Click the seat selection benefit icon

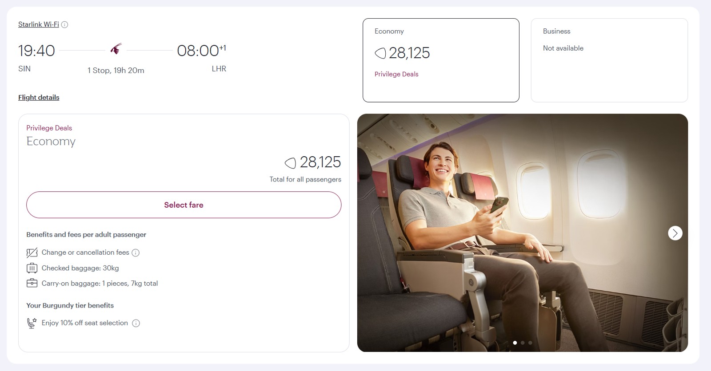pyautogui.click(x=32, y=323)
